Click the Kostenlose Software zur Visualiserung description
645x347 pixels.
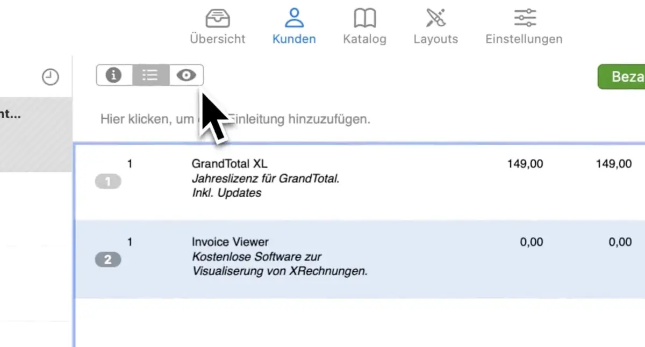point(279,264)
